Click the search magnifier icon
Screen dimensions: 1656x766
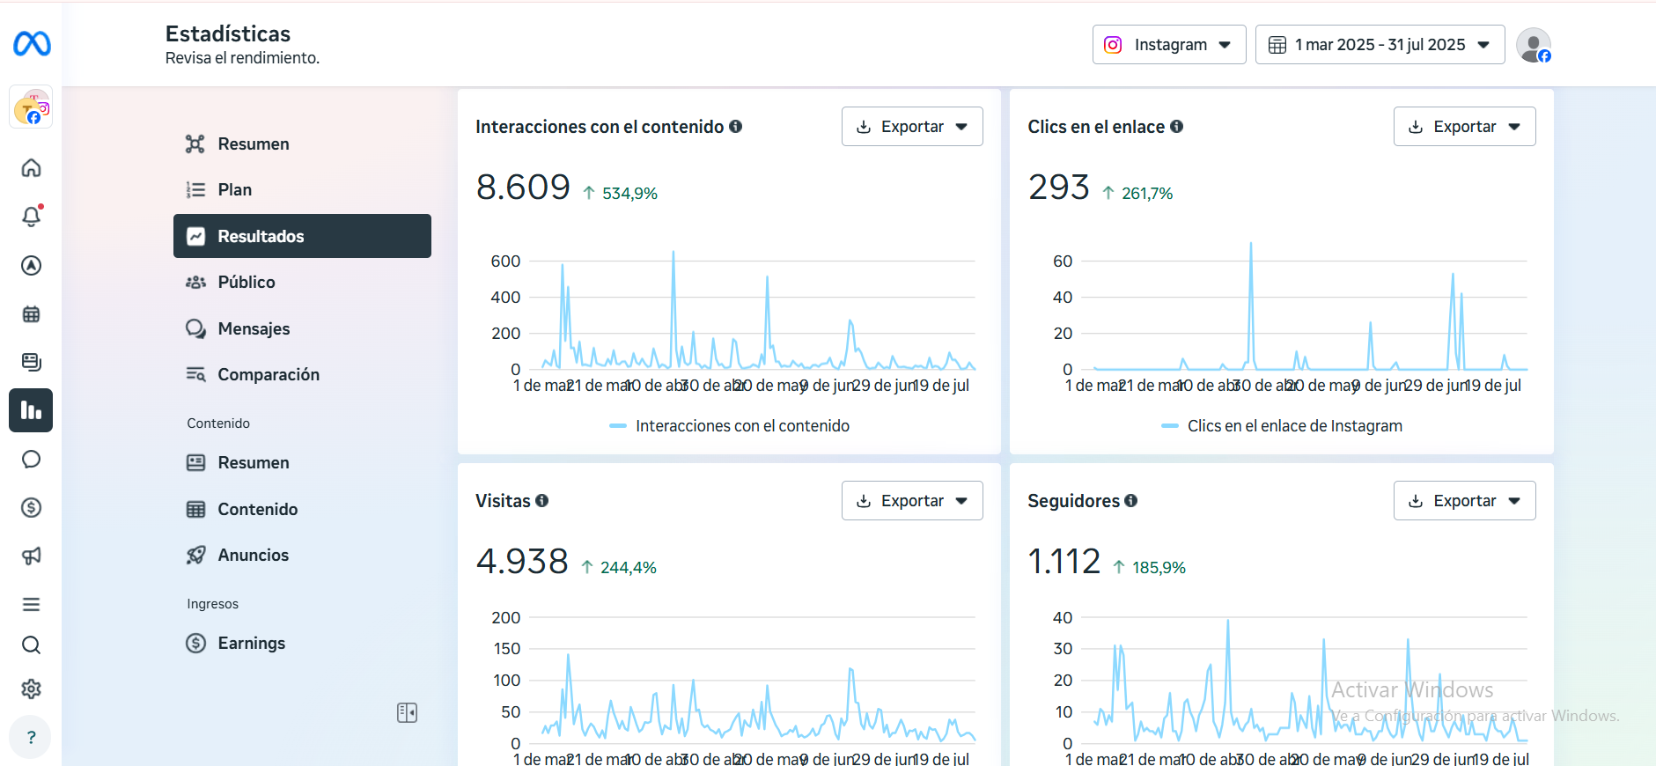tap(31, 645)
